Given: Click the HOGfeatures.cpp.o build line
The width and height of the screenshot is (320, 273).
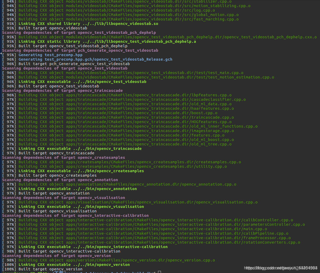Looking at the screenshot, I should [x=117, y=122].
